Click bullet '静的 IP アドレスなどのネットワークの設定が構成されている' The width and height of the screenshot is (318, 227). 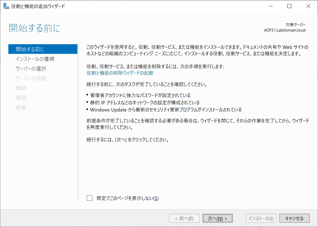tap(145, 103)
